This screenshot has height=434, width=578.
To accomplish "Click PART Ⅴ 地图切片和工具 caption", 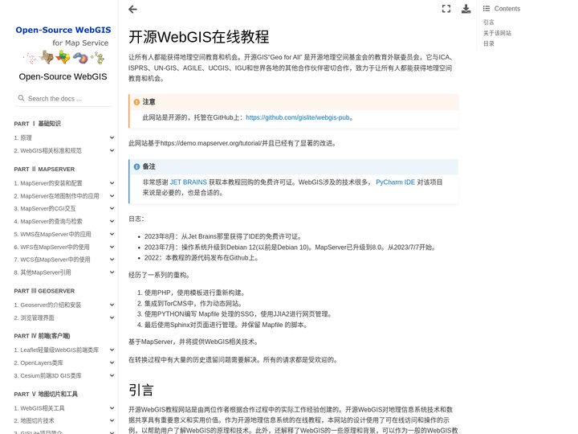I will pos(46,394).
